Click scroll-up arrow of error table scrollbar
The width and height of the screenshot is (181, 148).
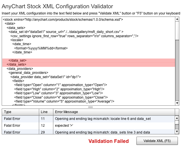point(177,118)
